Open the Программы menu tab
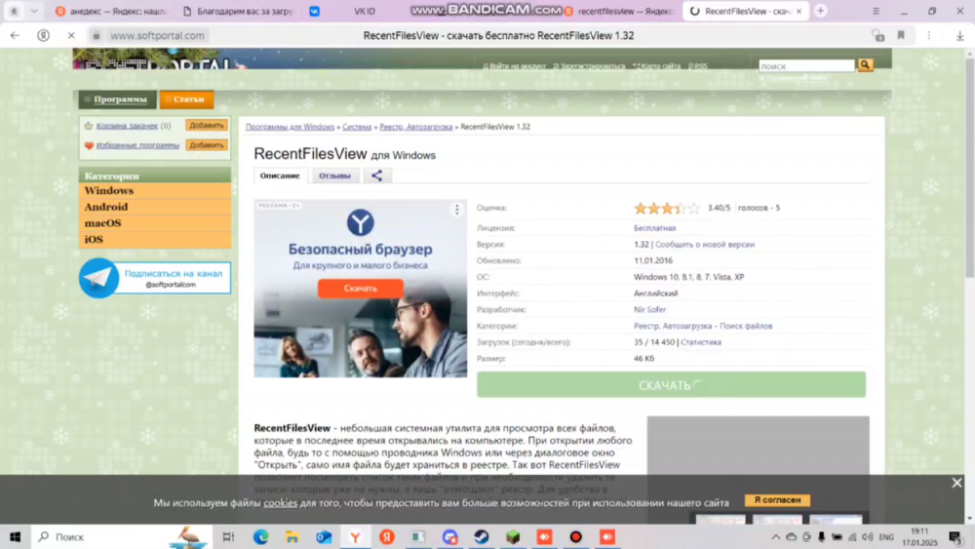975x549 pixels. click(118, 98)
